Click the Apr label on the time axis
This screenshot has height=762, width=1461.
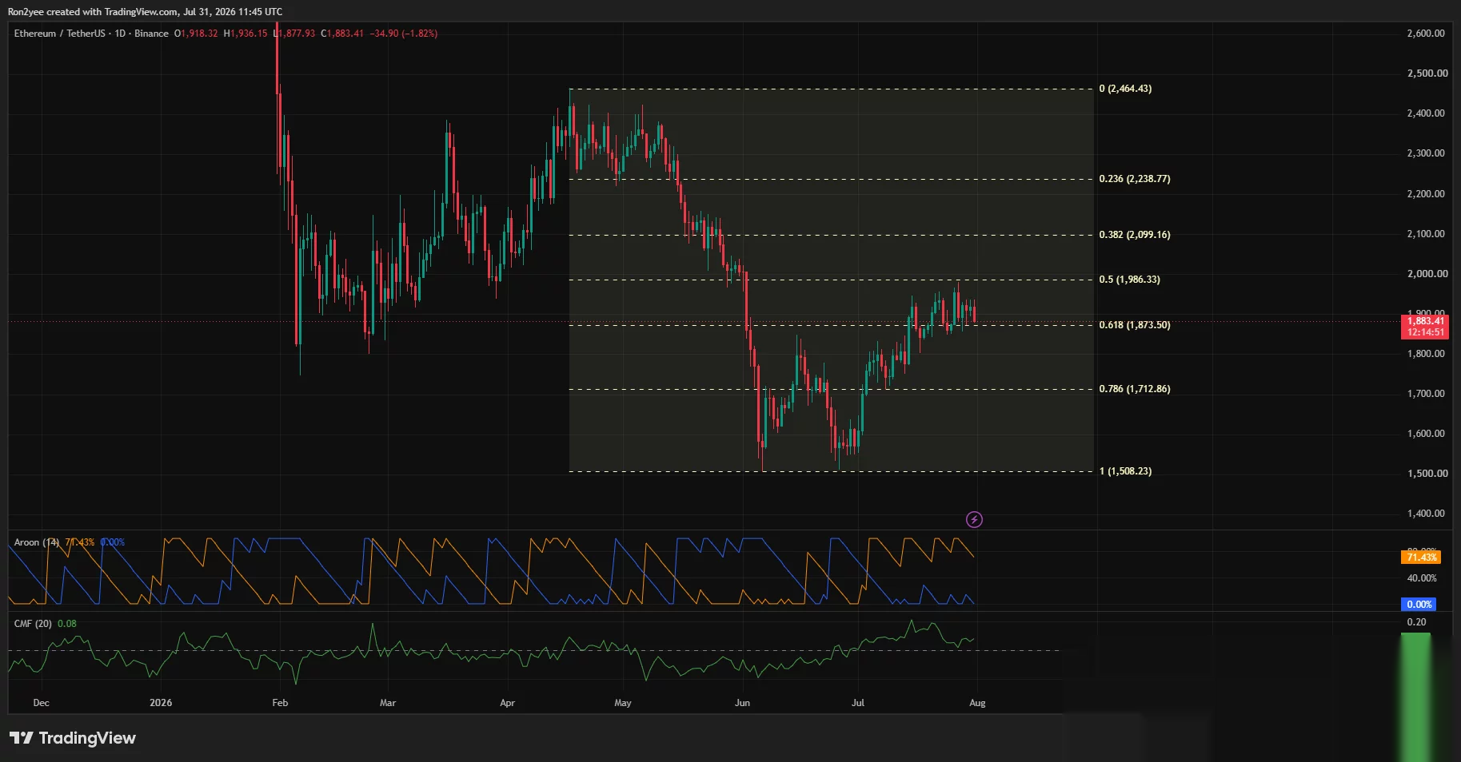(x=507, y=703)
